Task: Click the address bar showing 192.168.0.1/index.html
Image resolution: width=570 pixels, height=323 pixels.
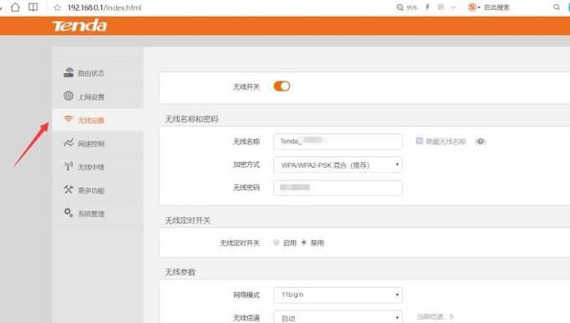Action: coord(104,8)
